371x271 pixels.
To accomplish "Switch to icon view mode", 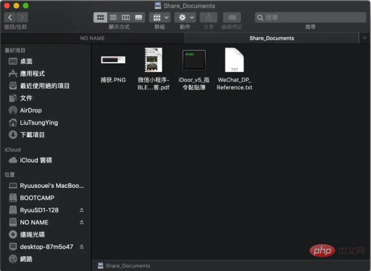I will (100, 17).
